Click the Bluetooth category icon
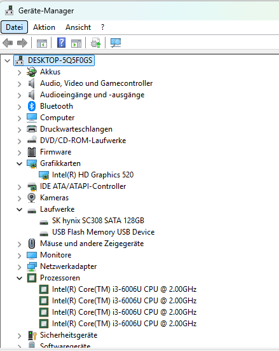The height and width of the screenshot is (351, 279). [32, 106]
